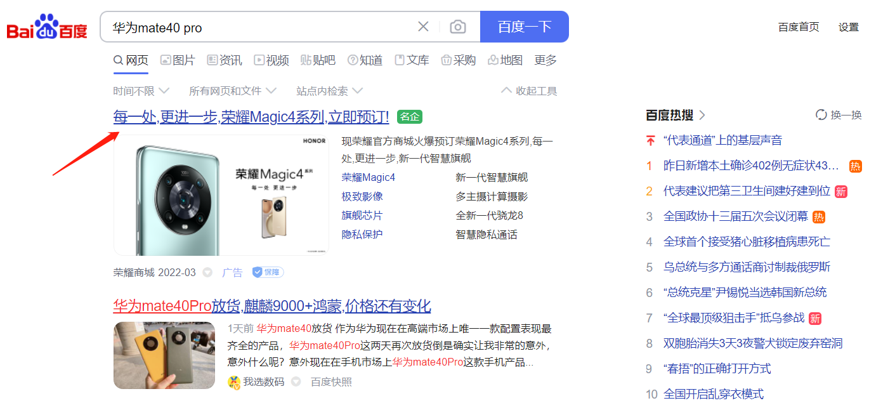Switch to the 图片 tab
Screen dimensions: 869x403
click(x=178, y=60)
